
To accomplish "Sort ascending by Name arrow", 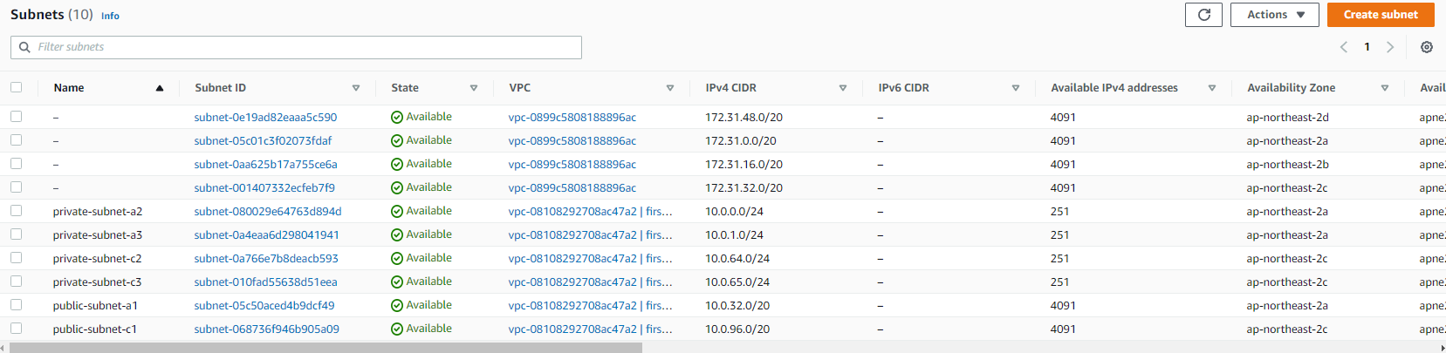I will 160,88.
